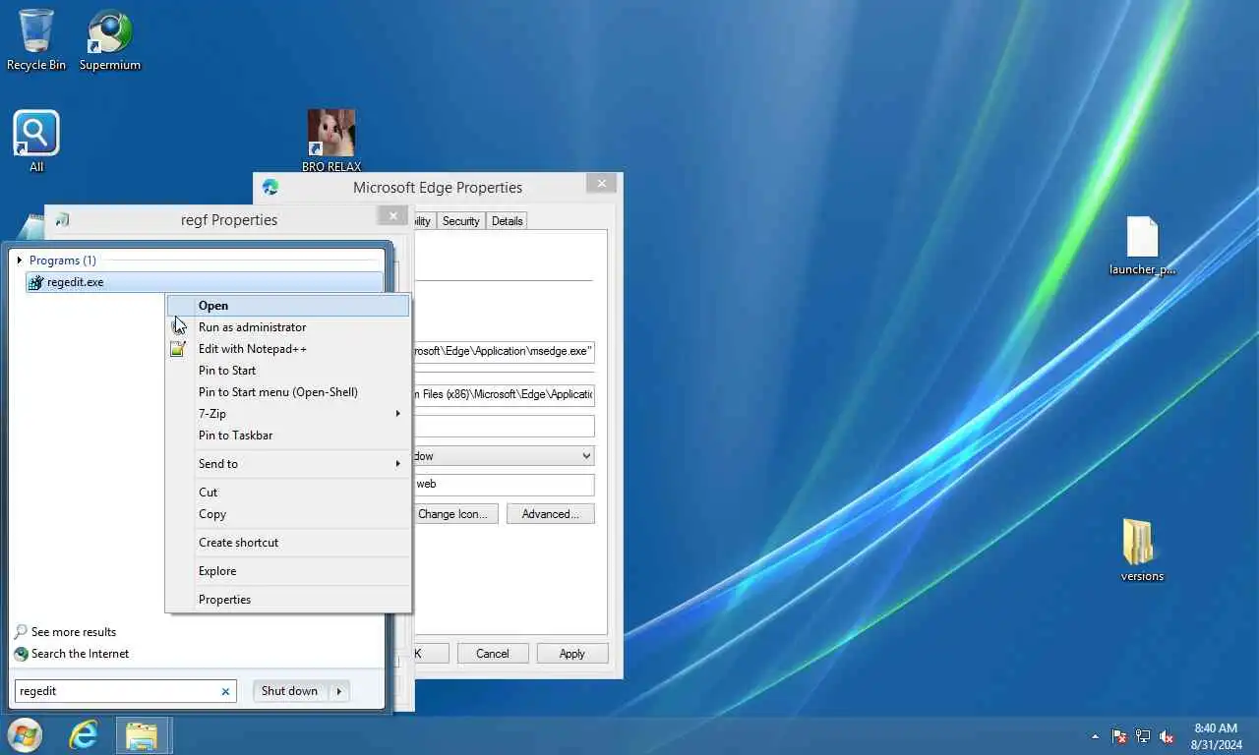Viewport: 1259px width, 755px height.
Task: Click the Edge icon in Properties title bar
Action: pos(270,187)
